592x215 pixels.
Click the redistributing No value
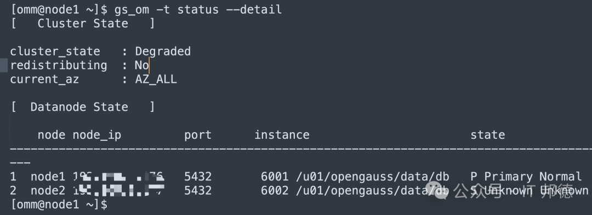pyautogui.click(x=141, y=65)
